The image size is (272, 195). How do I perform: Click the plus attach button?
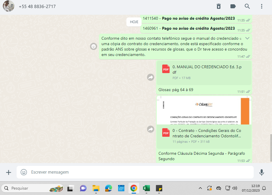click(9, 172)
